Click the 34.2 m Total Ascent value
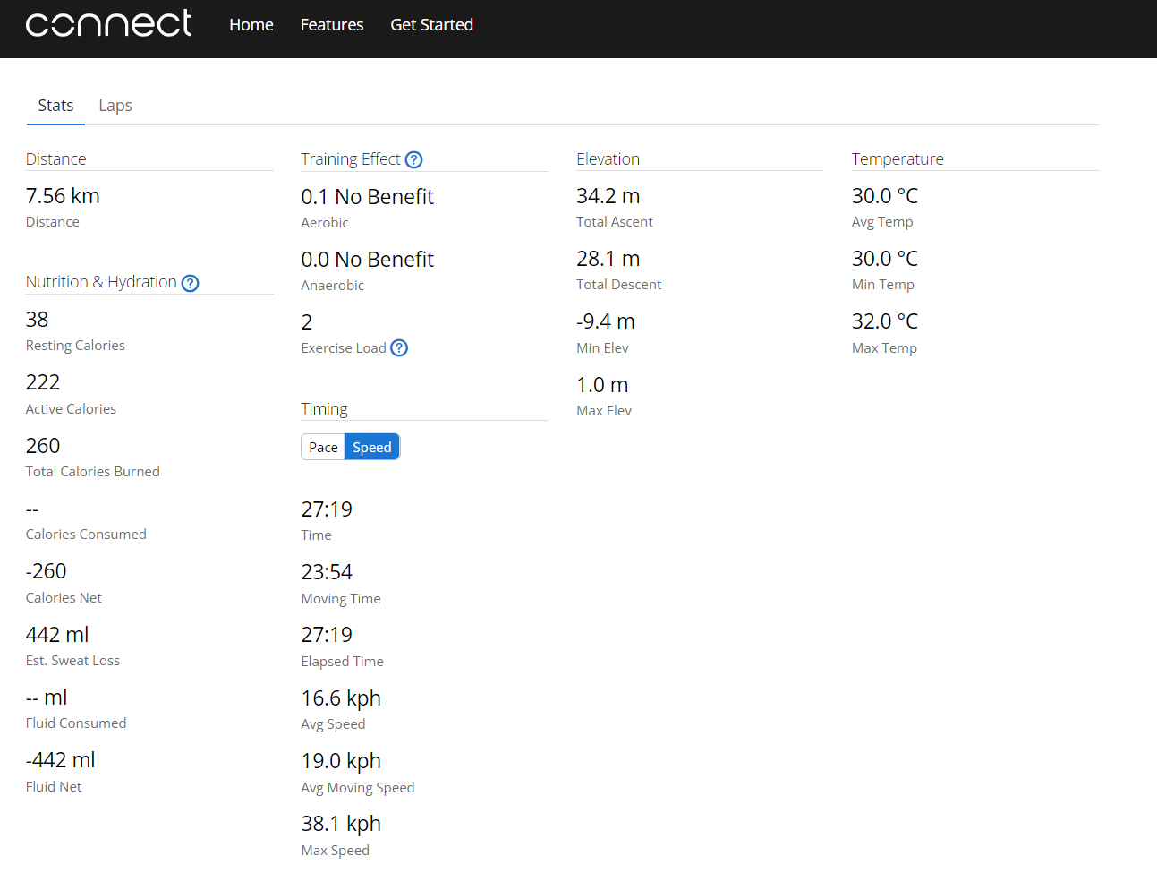The width and height of the screenshot is (1157, 873). [x=608, y=196]
